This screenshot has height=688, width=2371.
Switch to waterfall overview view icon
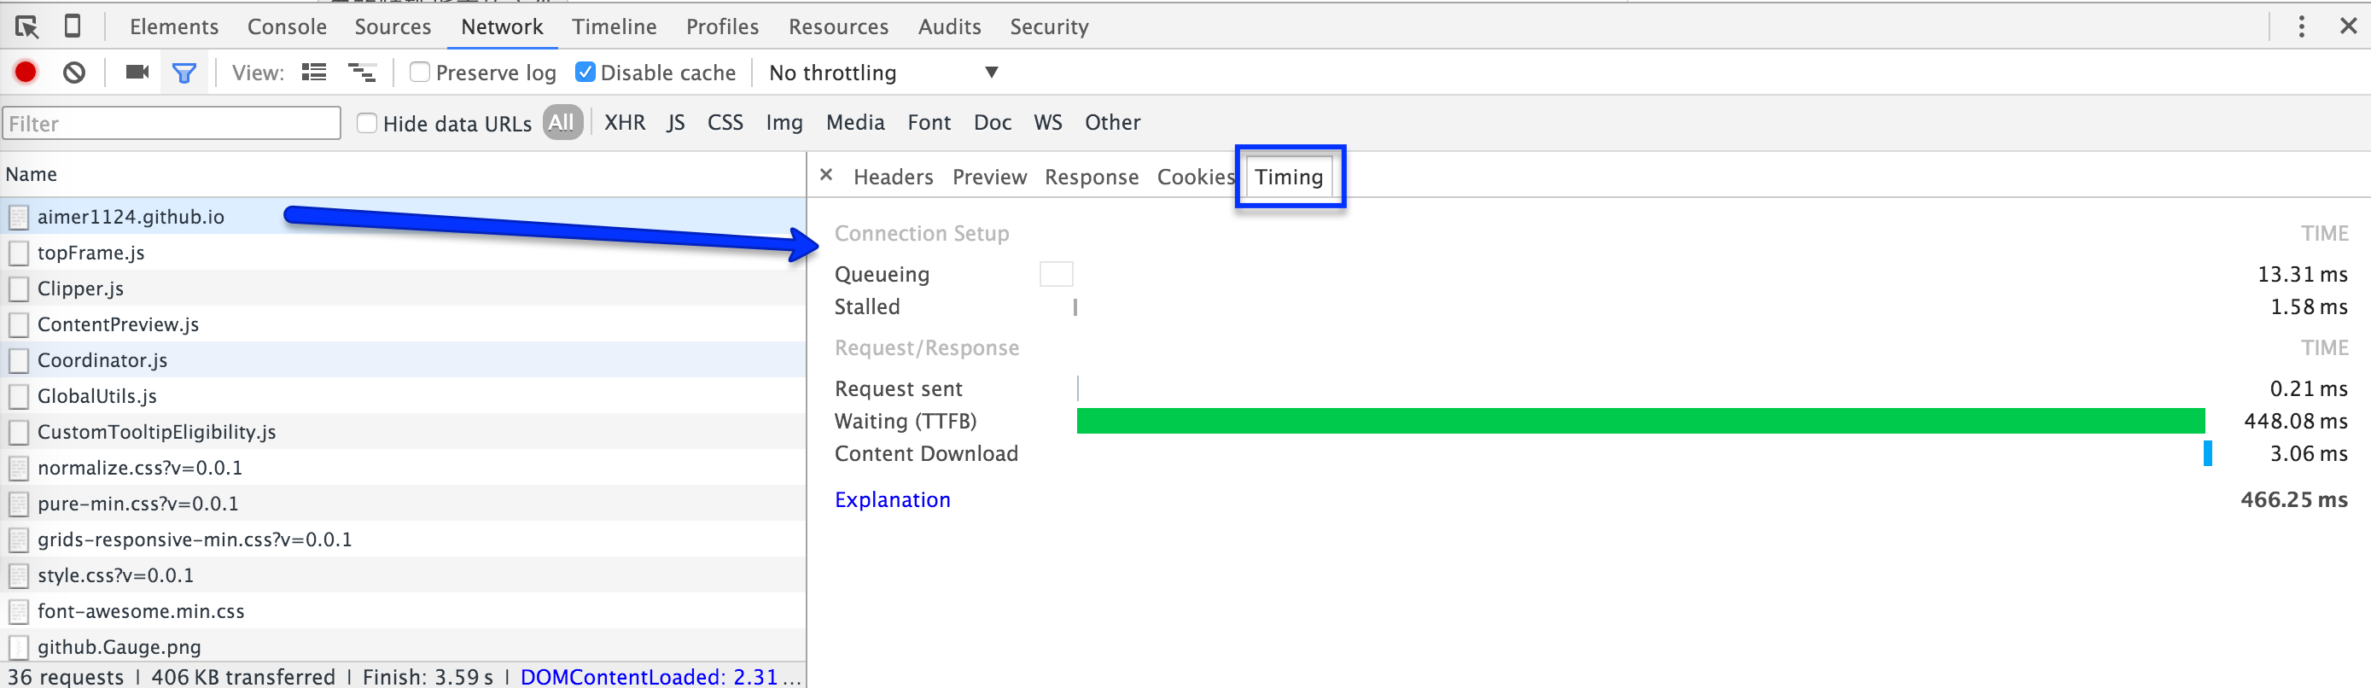(362, 72)
